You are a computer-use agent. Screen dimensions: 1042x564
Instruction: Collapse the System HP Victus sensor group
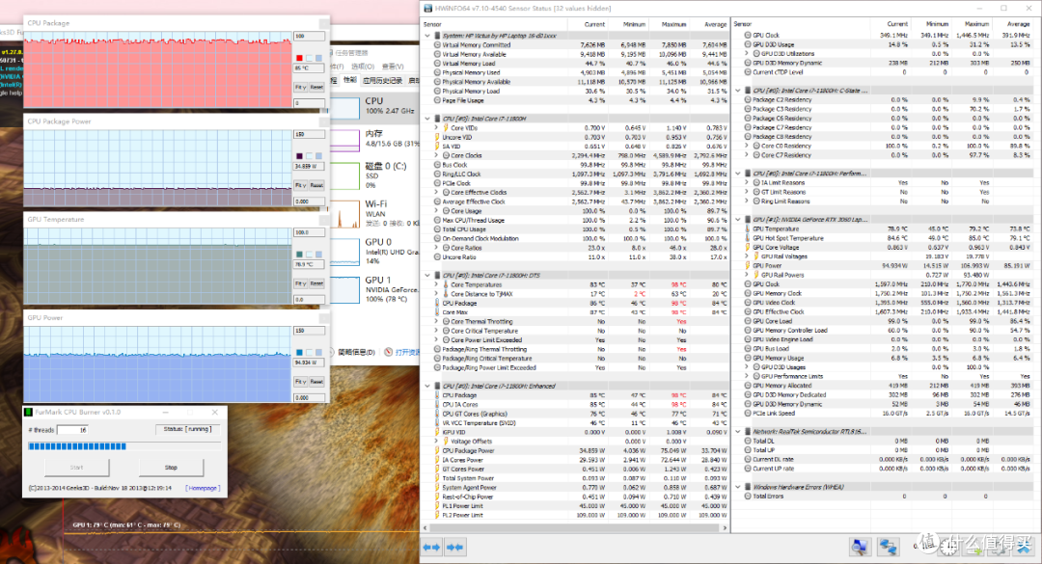pos(427,36)
